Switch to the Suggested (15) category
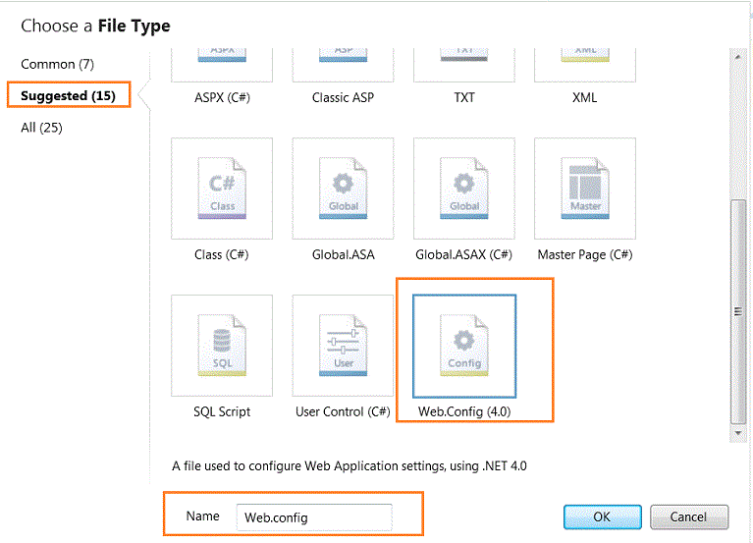753x543 pixels. 68,95
